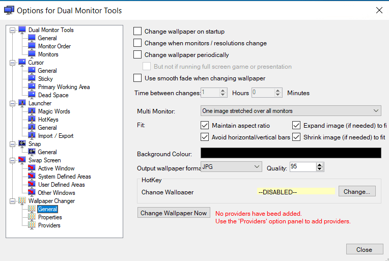Open the Multi Monitor dropdown

291,111
